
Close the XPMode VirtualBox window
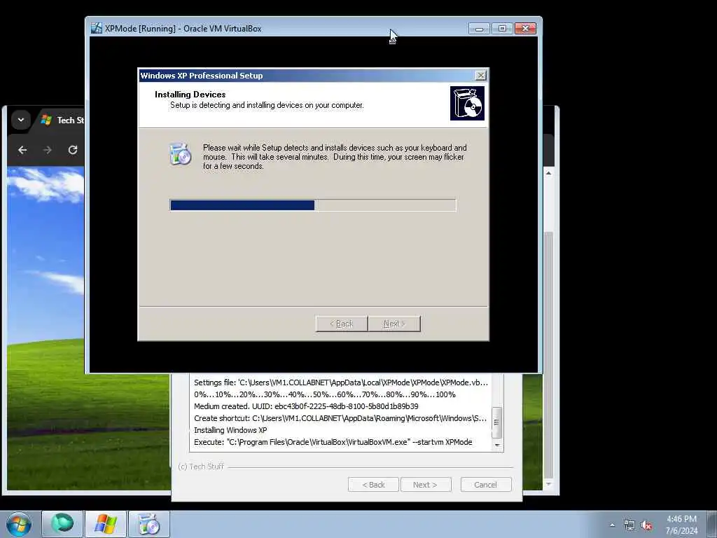click(x=525, y=28)
